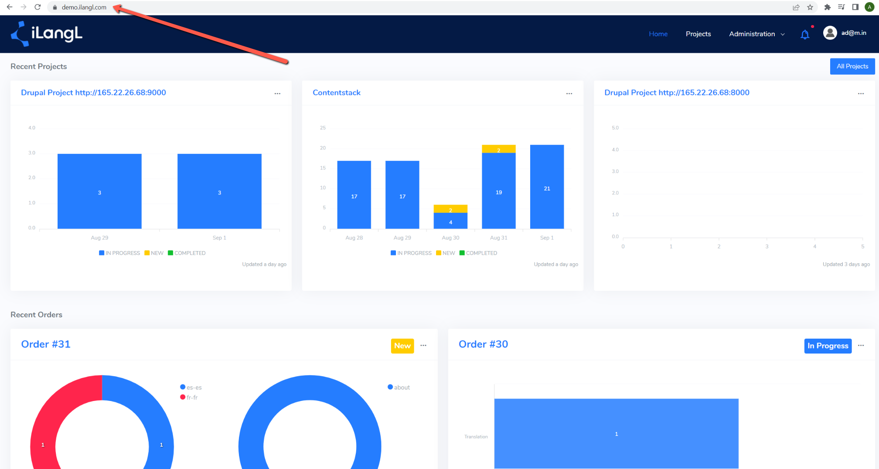879x469 pixels.
Task: Open the more options menu for Order #31
Action: tap(423, 345)
